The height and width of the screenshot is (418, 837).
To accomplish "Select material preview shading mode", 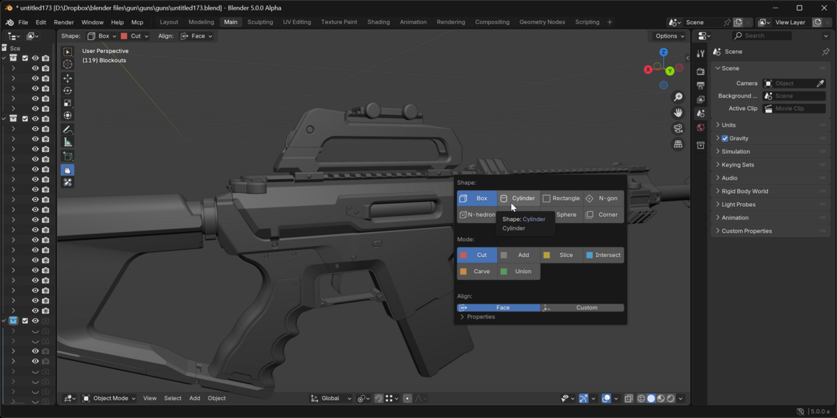I will [661, 398].
